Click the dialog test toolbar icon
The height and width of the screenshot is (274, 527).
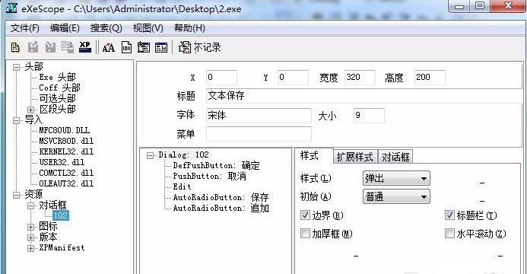161,47
